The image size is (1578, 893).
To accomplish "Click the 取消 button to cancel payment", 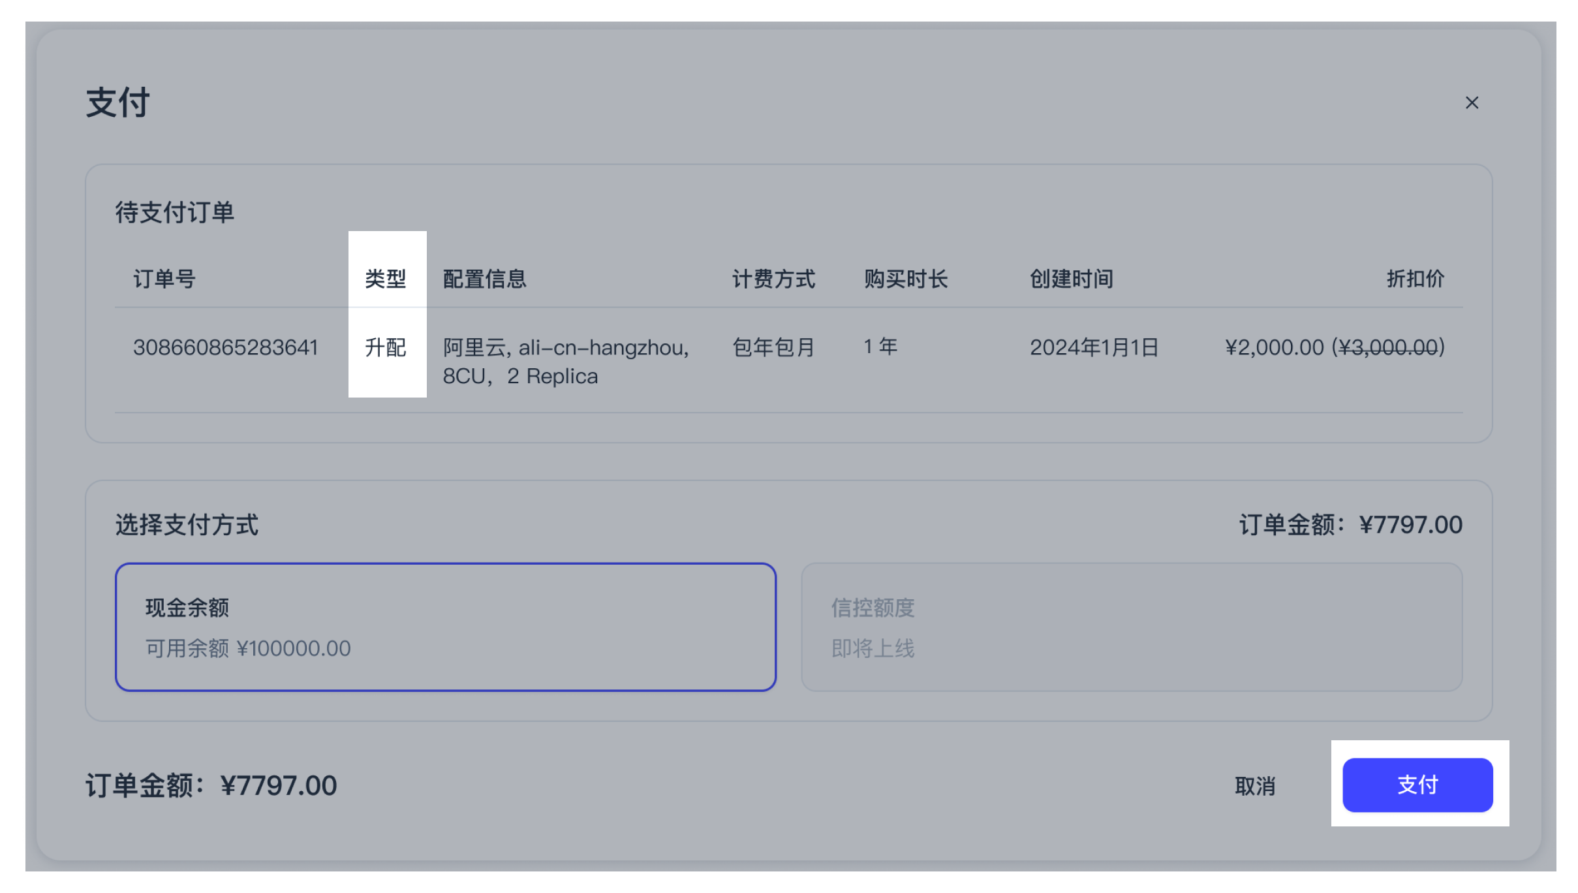I will pyautogui.click(x=1254, y=786).
